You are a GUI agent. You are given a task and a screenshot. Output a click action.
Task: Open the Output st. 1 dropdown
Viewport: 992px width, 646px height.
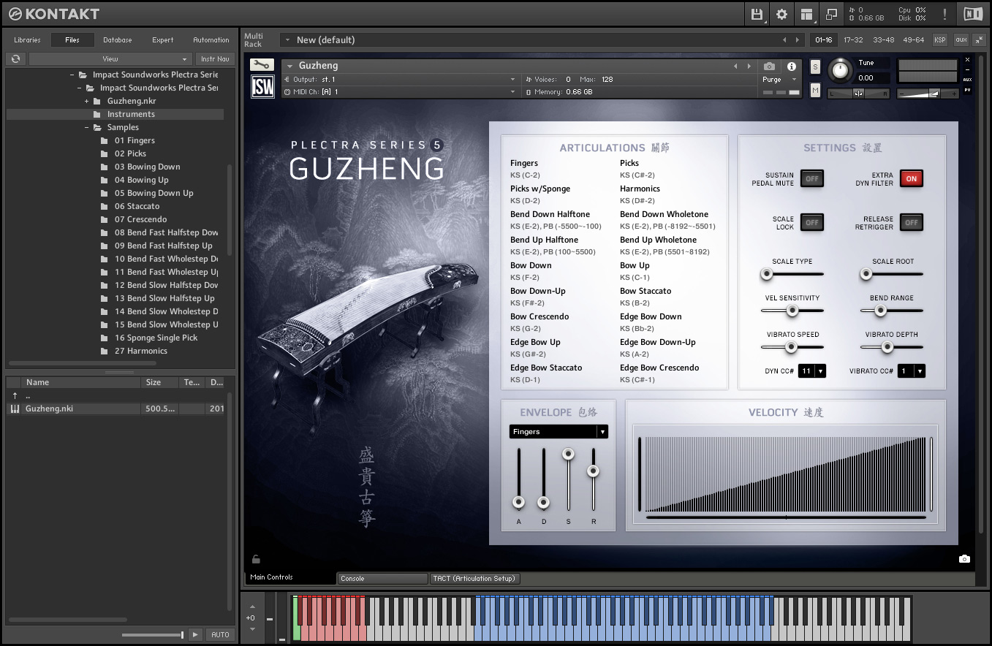pos(400,79)
